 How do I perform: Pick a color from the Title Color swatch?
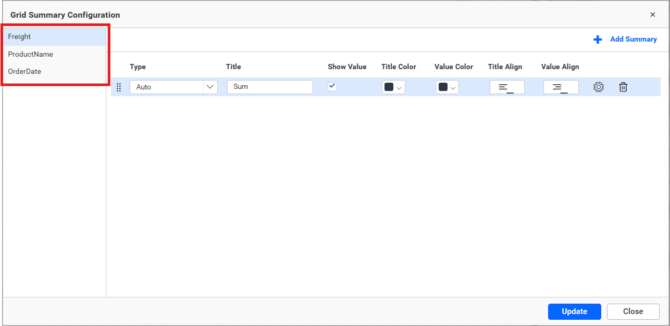point(390,87)
